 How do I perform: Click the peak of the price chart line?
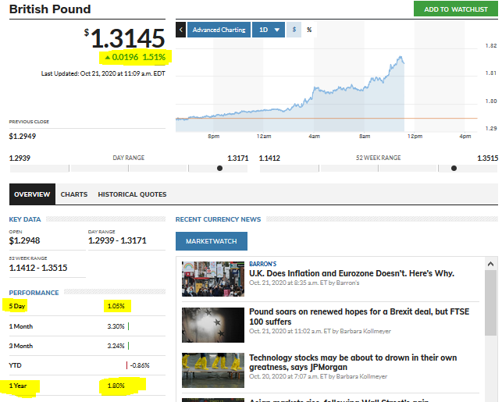coord(401,57)
